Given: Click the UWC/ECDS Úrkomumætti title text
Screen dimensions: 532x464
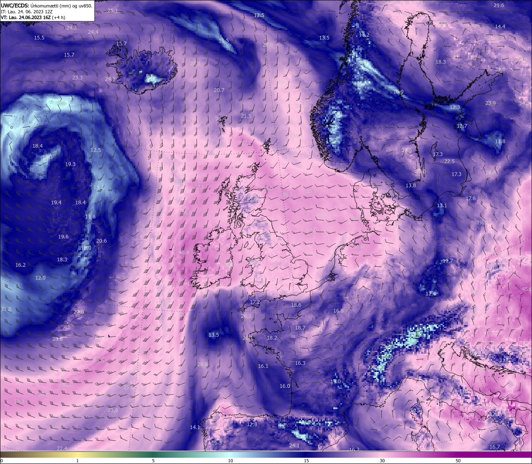Looking at the screenshot, I should [x=47, y=6].
